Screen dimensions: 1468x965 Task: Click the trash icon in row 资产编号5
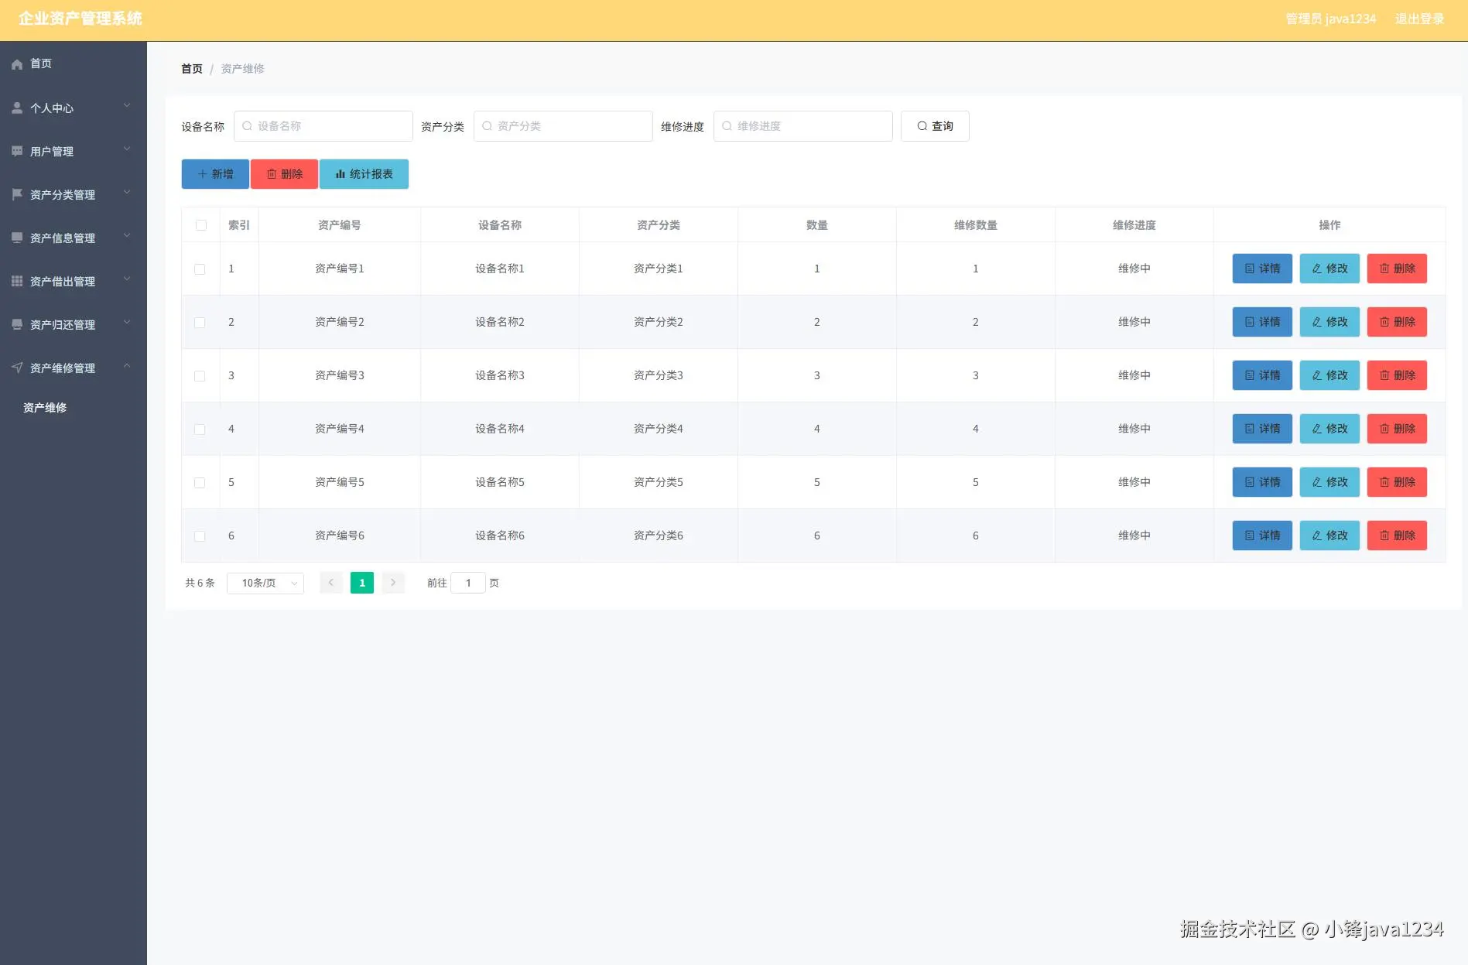click(1384, 482)
